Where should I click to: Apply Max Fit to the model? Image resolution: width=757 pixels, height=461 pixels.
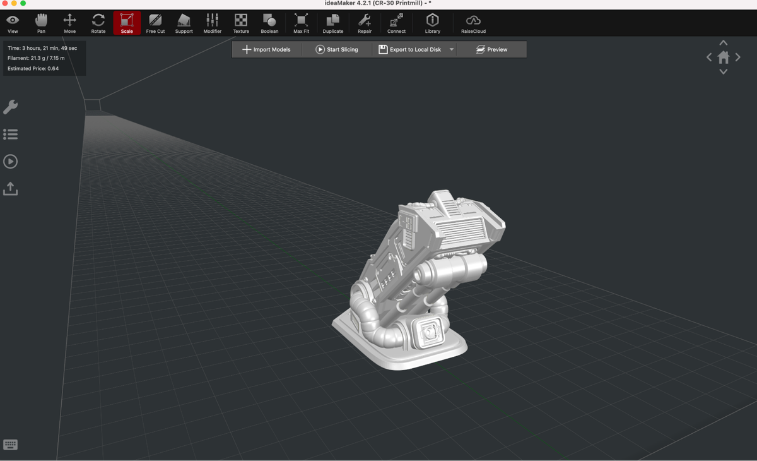[x=302, y=23]
